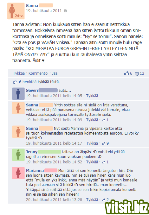Click the Jaa share link
Image resolution: width=149 pixels, height=215 pixels.
[x=55, y=73]
